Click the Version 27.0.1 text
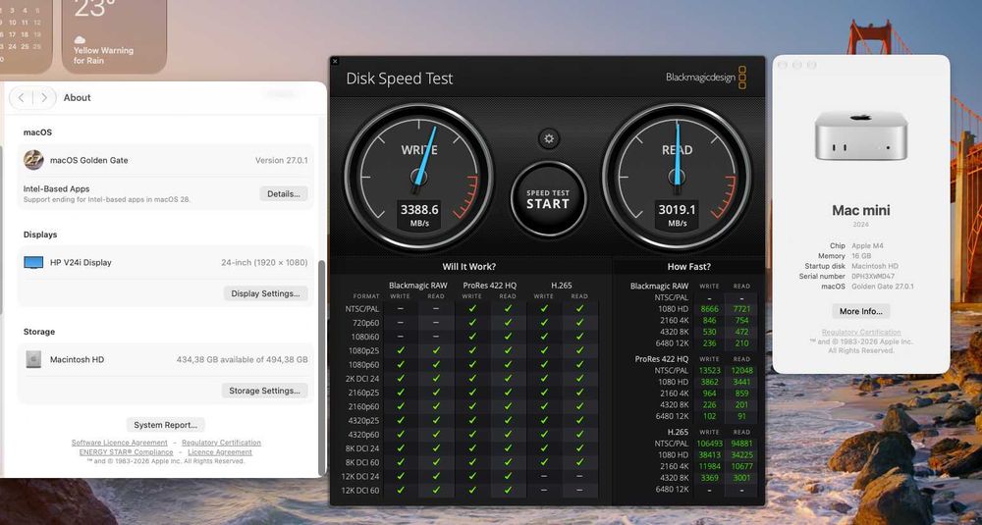The width and height of the screenshot is (982, 525). [x=281, y=160]
